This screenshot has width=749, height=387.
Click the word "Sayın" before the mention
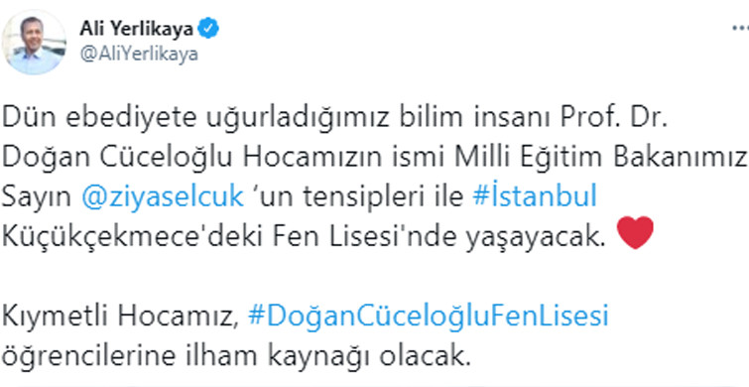tap(37, 198)
